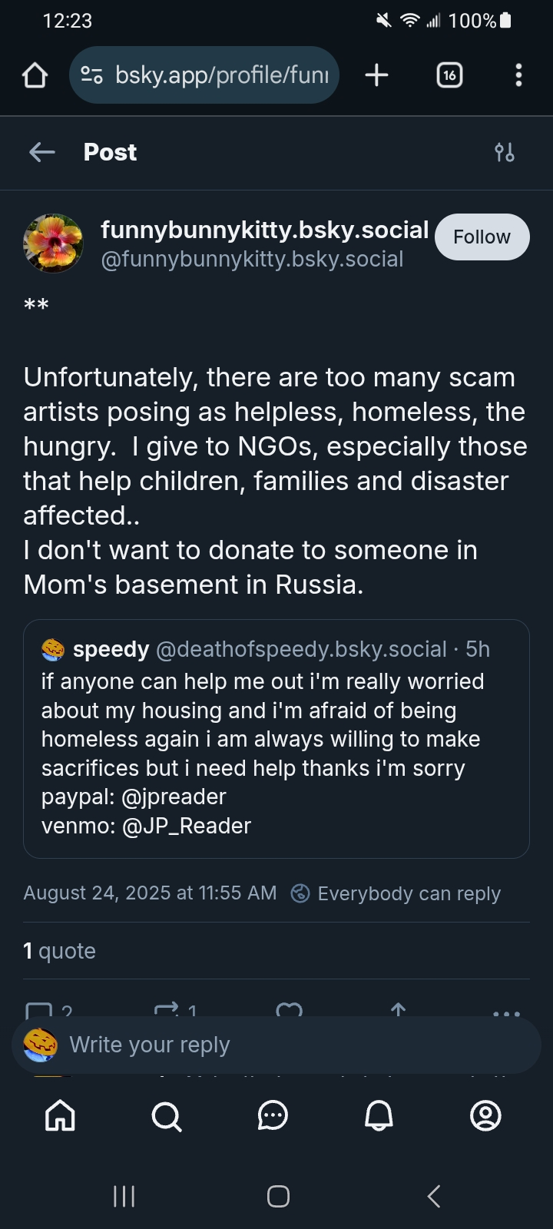Image resolution: width=553 pixels, height=1229 pixels.
Task: Show the 16 open tabs switcher
Action: click(x=449, y=75)
